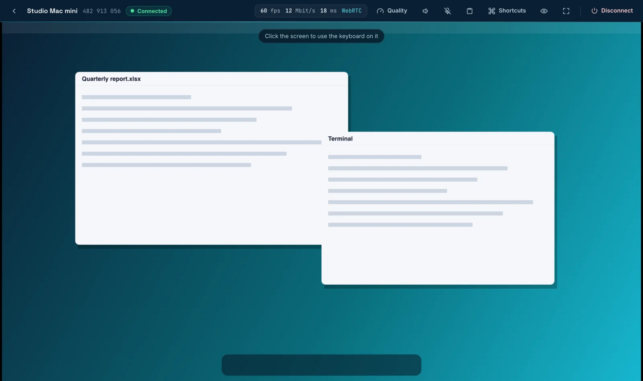Click the session ID 482 913 056

[102, 11]
